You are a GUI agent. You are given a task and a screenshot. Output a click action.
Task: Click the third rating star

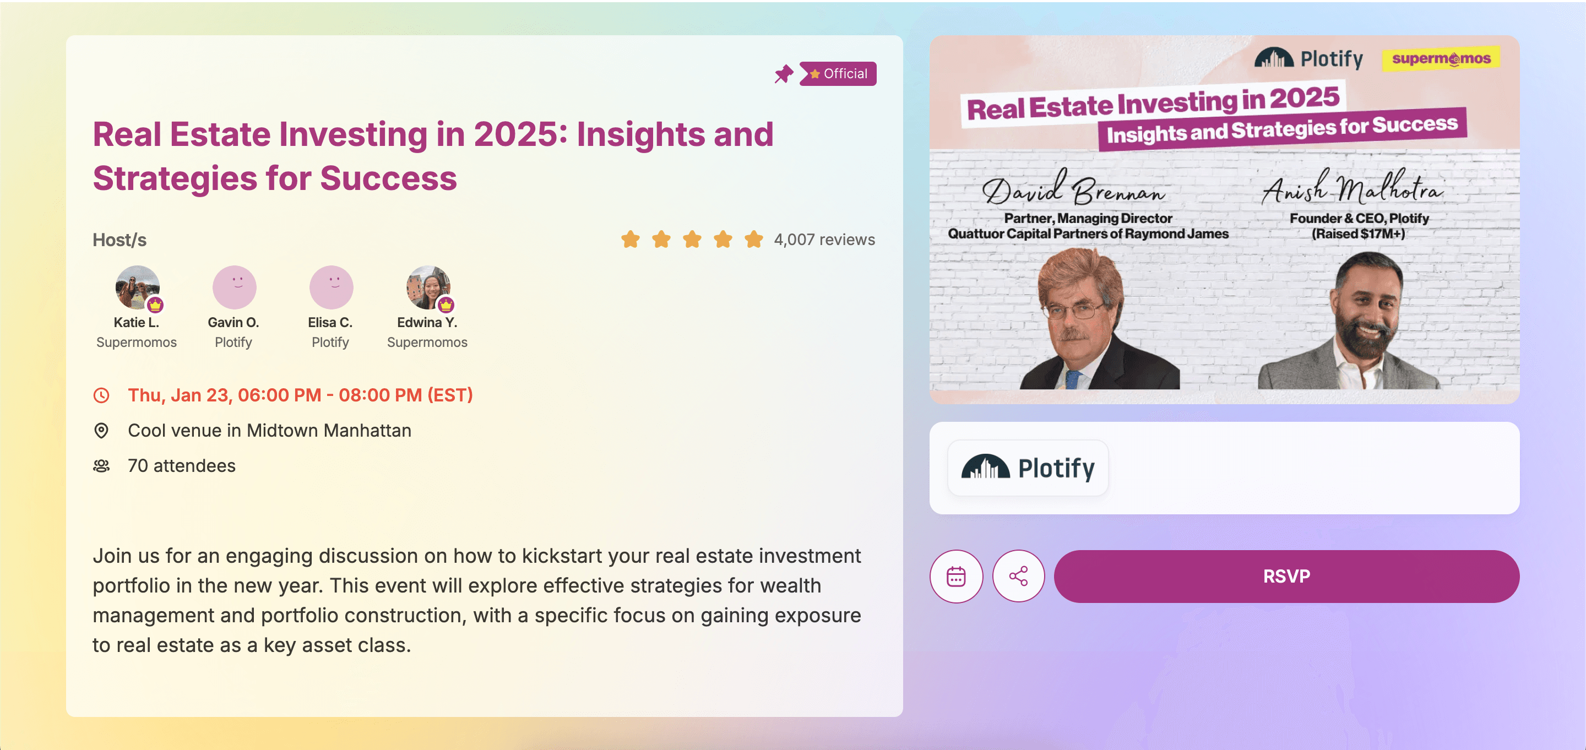pos(692,239)
